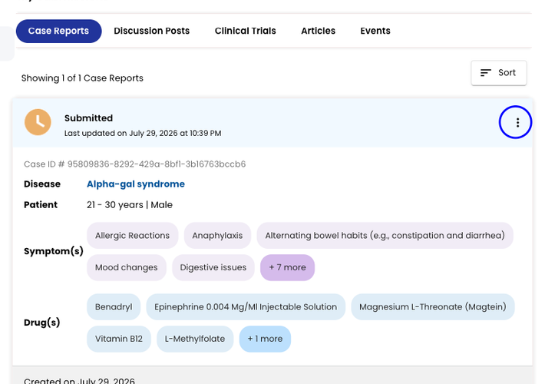Open the three-dot case report options menu

[517, 122]
